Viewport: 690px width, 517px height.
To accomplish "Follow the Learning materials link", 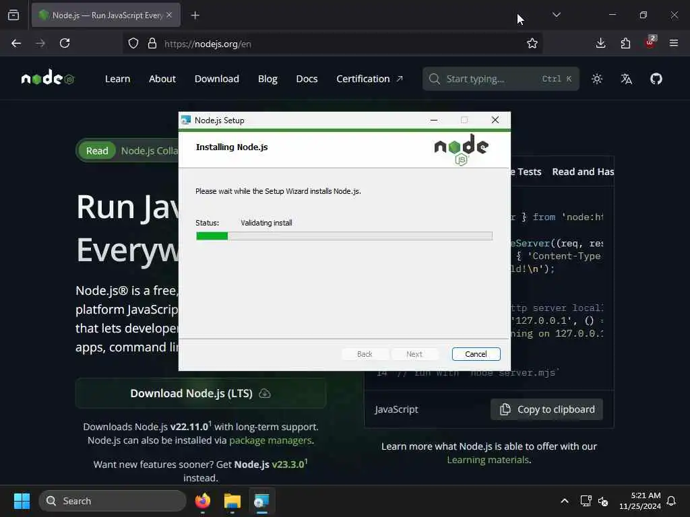I will tap(488, 459).
